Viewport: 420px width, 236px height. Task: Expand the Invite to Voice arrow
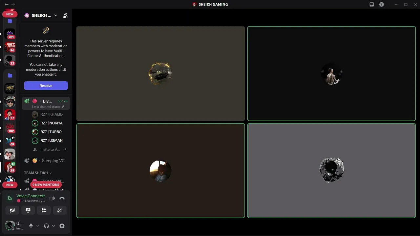coord(65,149)
